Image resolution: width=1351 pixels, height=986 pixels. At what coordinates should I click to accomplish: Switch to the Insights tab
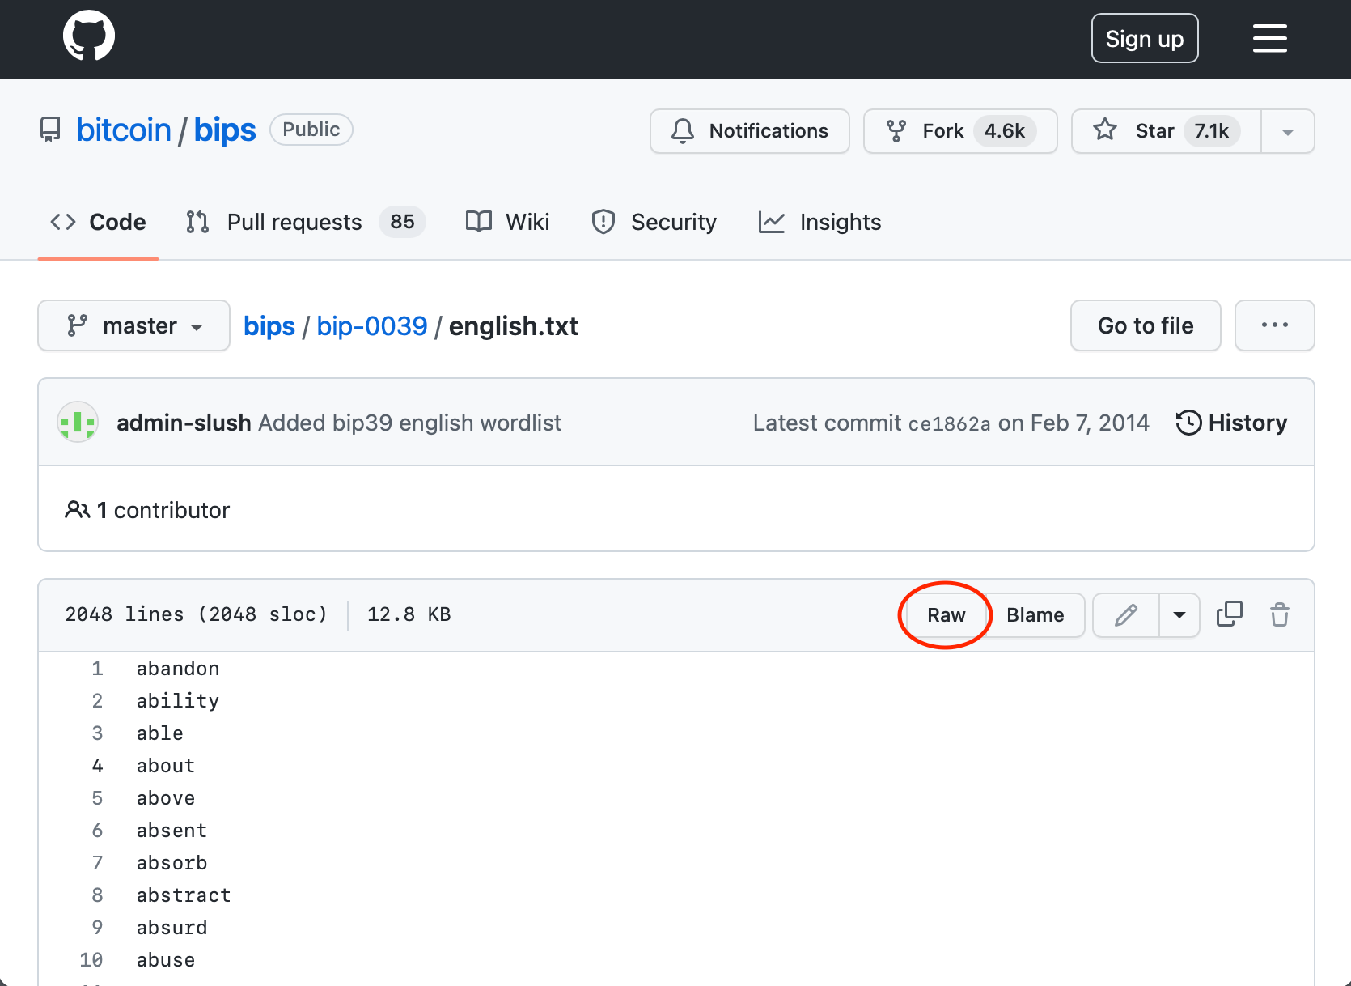tap(819, 222)
